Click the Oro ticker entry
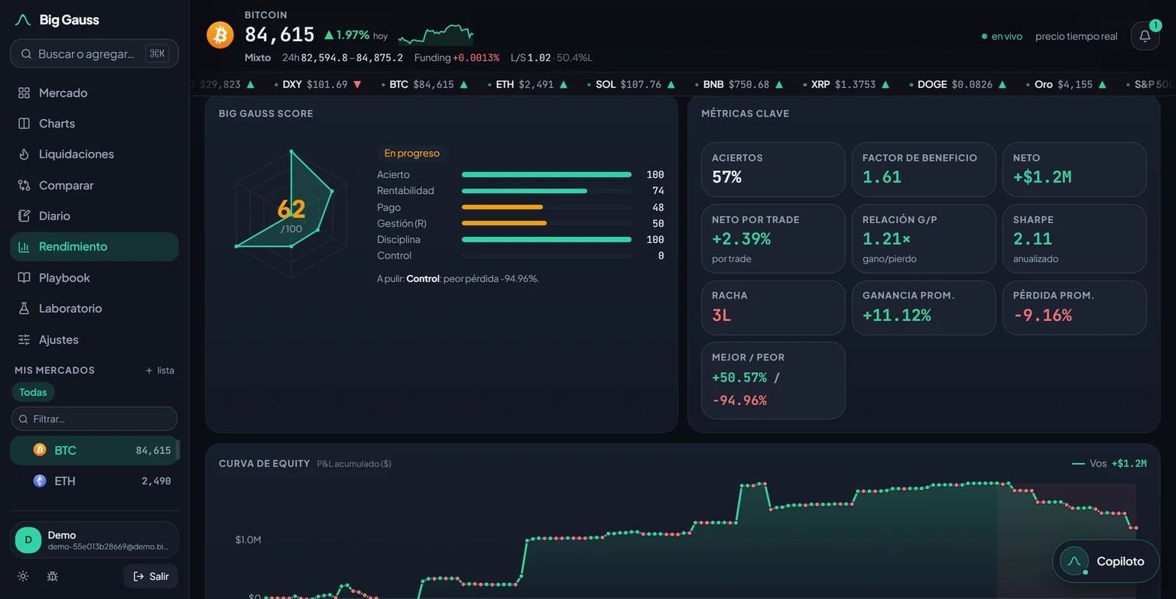This screenshot has height=599, width=1176. pos(1068,85)
